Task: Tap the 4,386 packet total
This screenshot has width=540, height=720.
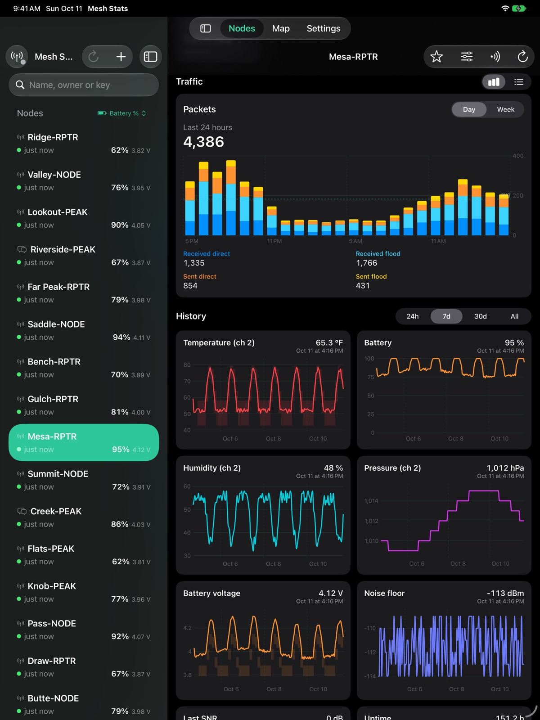Action: [203, 142]
